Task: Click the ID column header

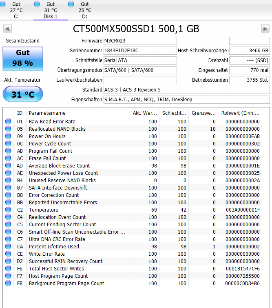Action: 20,113
